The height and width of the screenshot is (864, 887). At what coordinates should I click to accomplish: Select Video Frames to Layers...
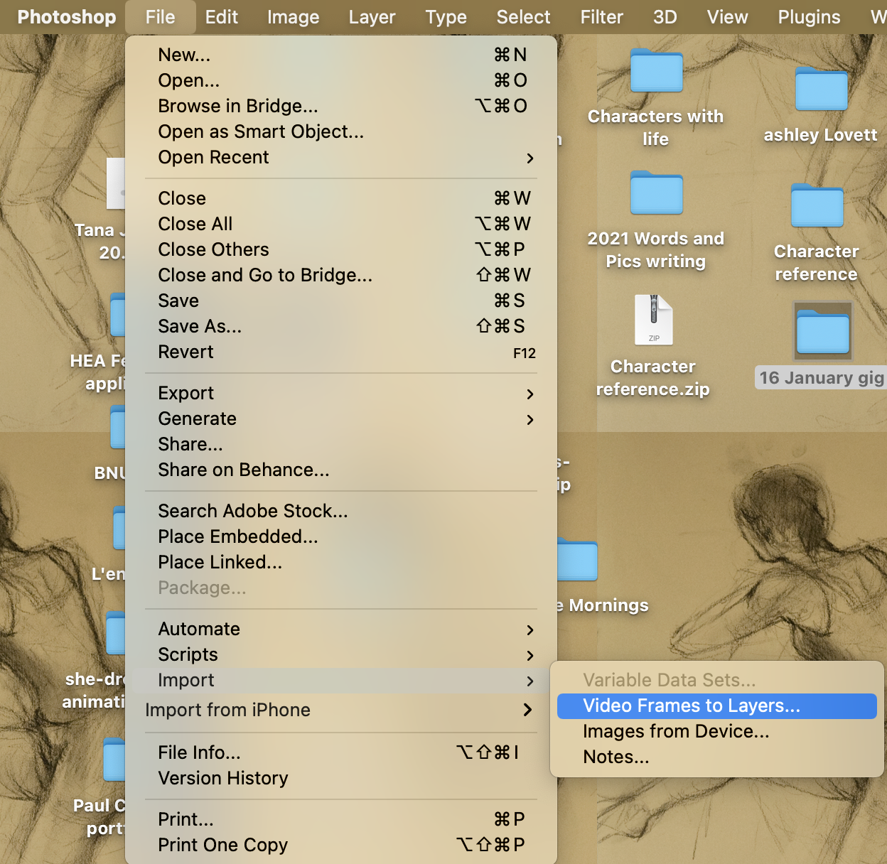coord(717,706)
